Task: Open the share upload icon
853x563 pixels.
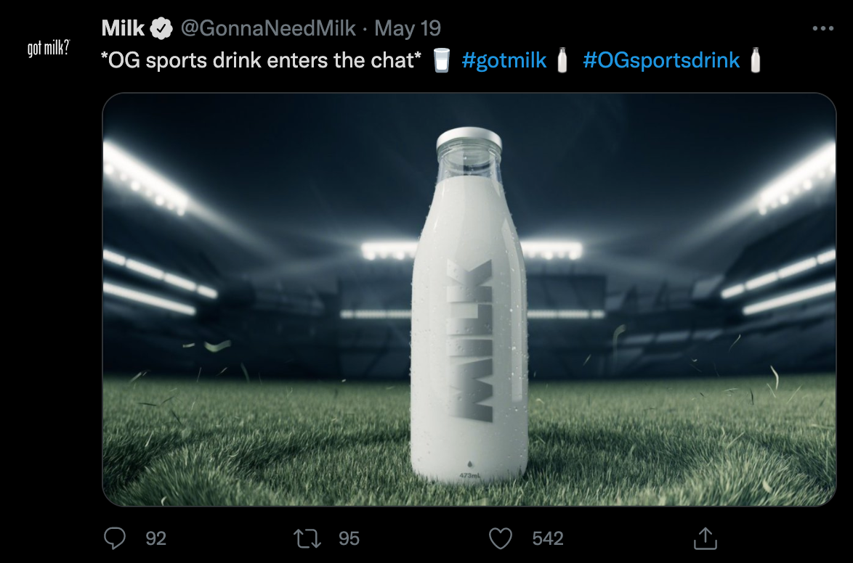Action: pyautogui.click(x=705, y=538)
